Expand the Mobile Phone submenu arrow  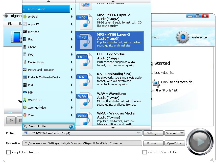click(72, 62)
